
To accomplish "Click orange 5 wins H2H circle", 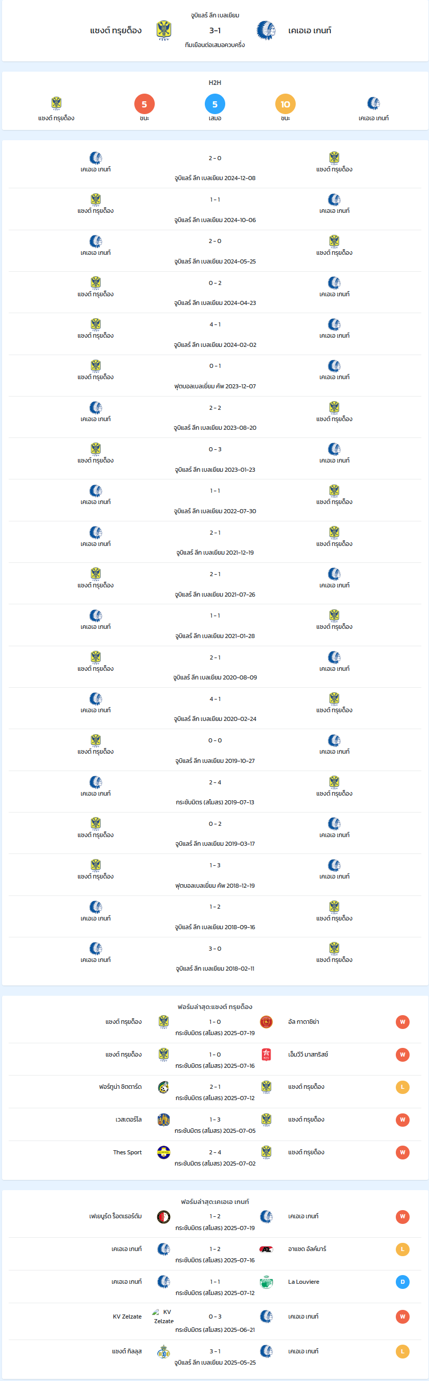I will pos(145,104).
